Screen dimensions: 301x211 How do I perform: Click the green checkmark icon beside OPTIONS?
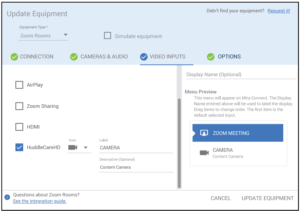211,57
